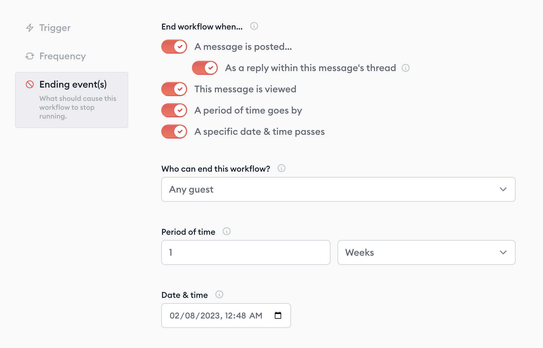Switch to the Trigger section

55,28
